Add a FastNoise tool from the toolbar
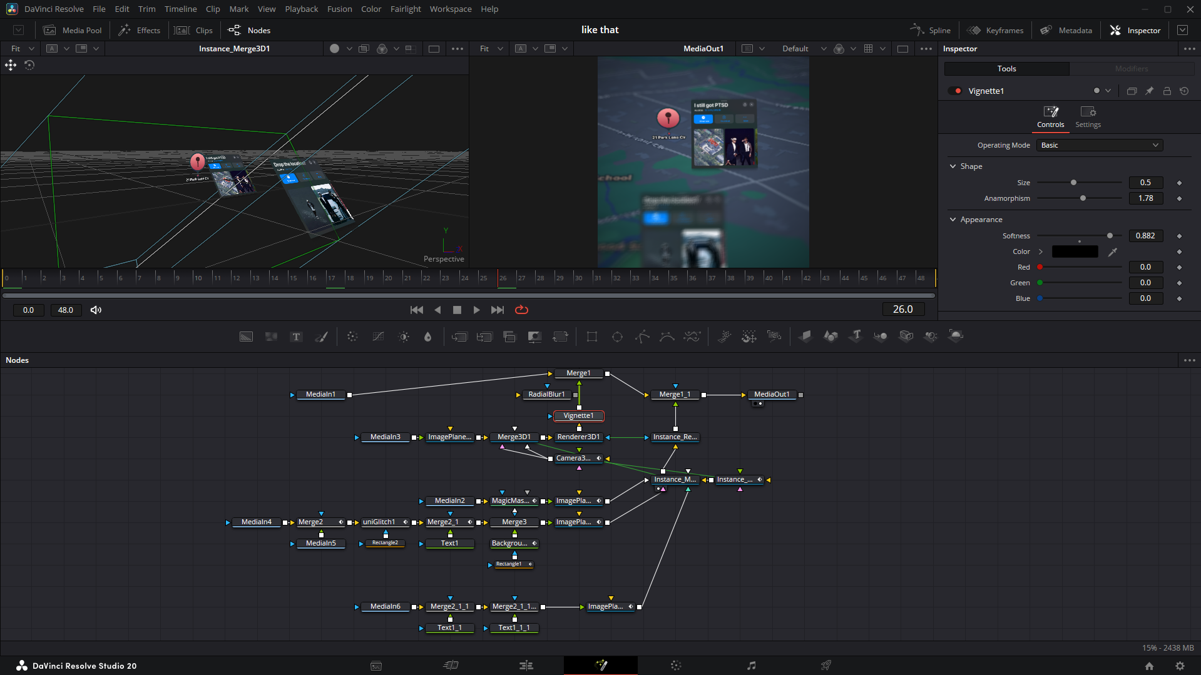The height and width of the screenshot is (675, 1201). pyautogui.click(x=271, y=337)
